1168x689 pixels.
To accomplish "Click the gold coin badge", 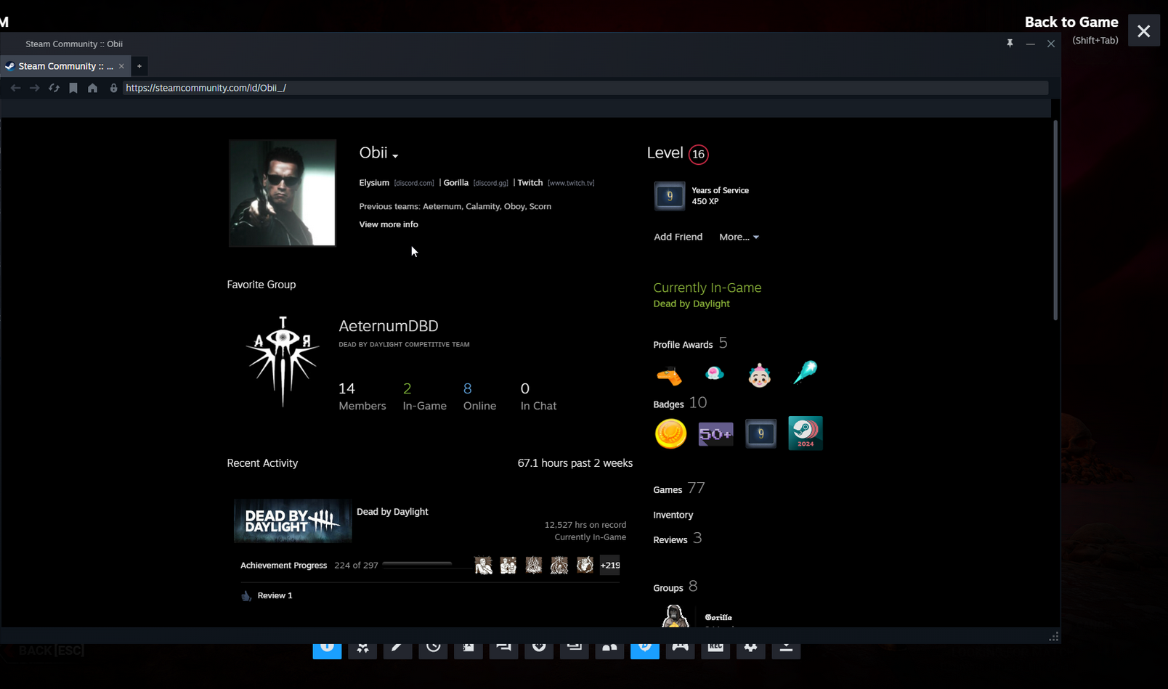I will click(670, 434).
